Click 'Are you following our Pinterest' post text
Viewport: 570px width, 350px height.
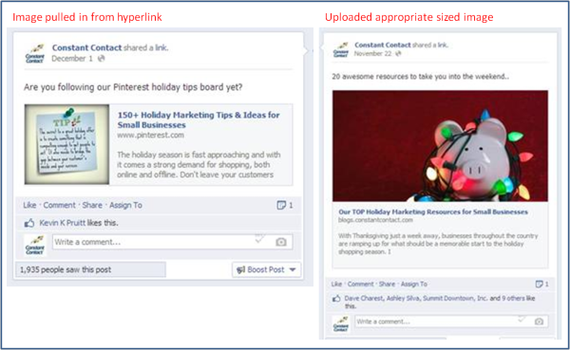[x=133, y=87]
